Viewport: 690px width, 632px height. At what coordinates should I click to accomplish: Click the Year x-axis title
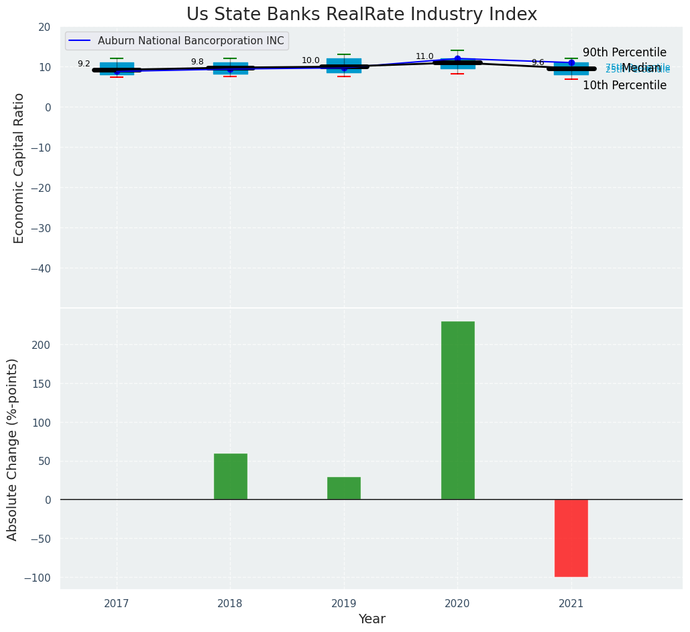[x=371, y=619]
